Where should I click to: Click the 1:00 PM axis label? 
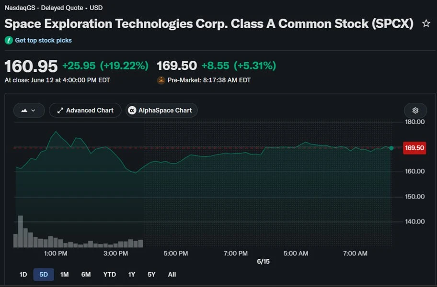pyautogui.click(x=56, y=254)
